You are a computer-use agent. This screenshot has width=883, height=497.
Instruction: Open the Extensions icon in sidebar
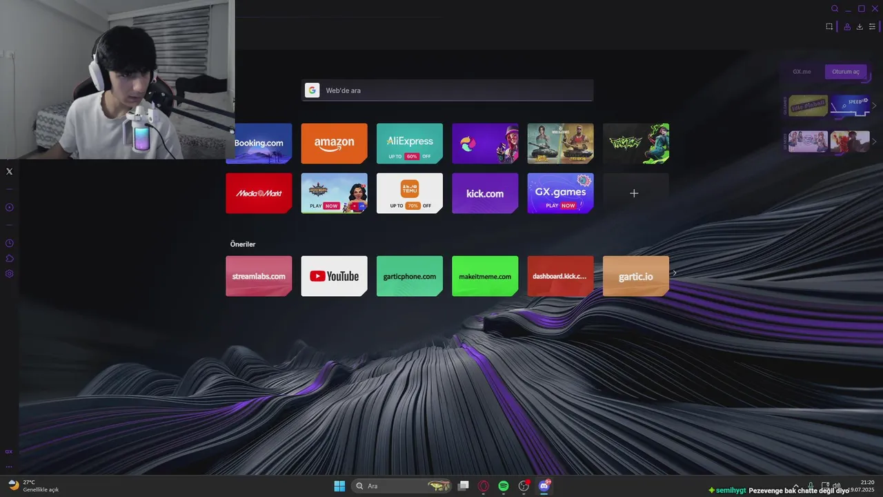(x=9, y=258)
